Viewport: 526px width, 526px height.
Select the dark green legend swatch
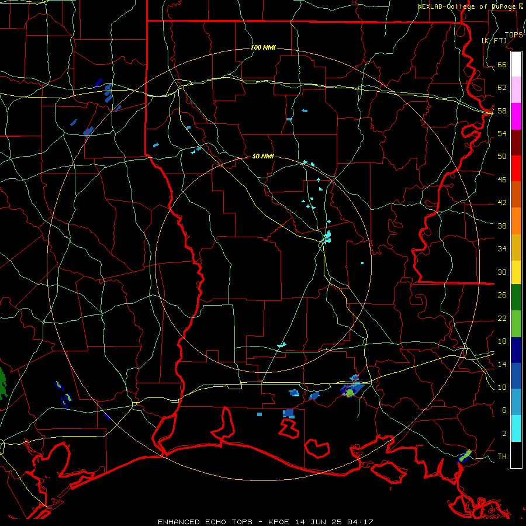(x=516, y=297)
